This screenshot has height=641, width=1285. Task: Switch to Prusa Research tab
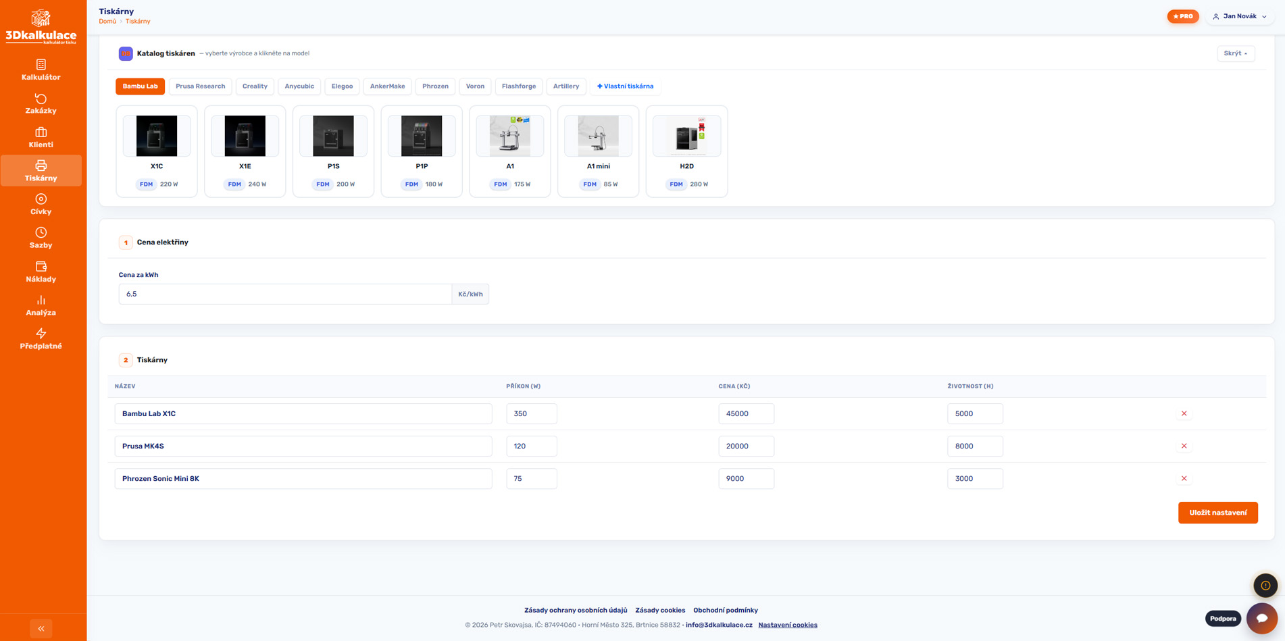[201, 86]
